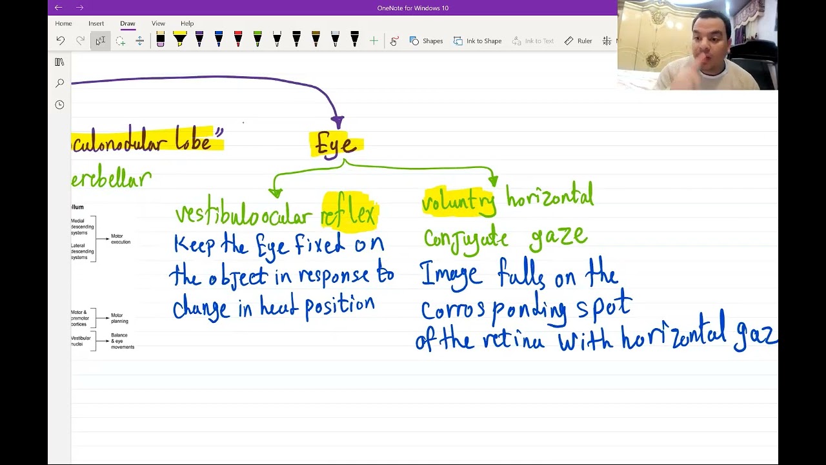Open the Help tab
The width and height of the screenshot is (826, 465).
point(187,23)
